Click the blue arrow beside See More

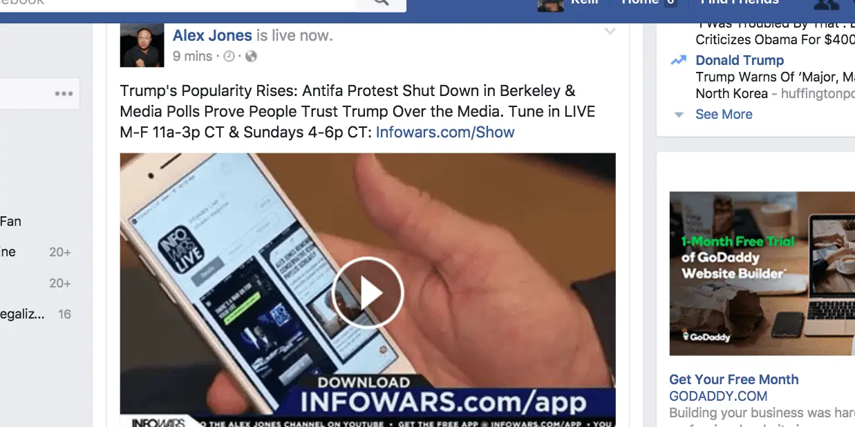(x=679, y=115)
